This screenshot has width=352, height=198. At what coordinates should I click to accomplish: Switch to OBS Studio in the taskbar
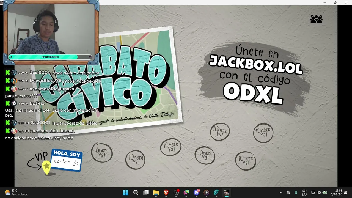(176, 193)
